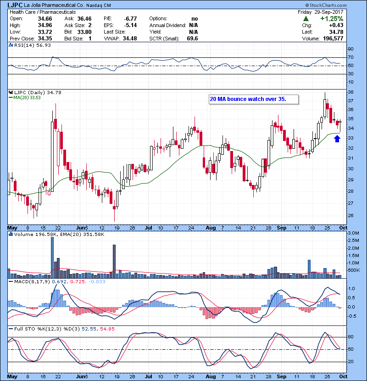Click the Open value 34.66

pos(45,19)
